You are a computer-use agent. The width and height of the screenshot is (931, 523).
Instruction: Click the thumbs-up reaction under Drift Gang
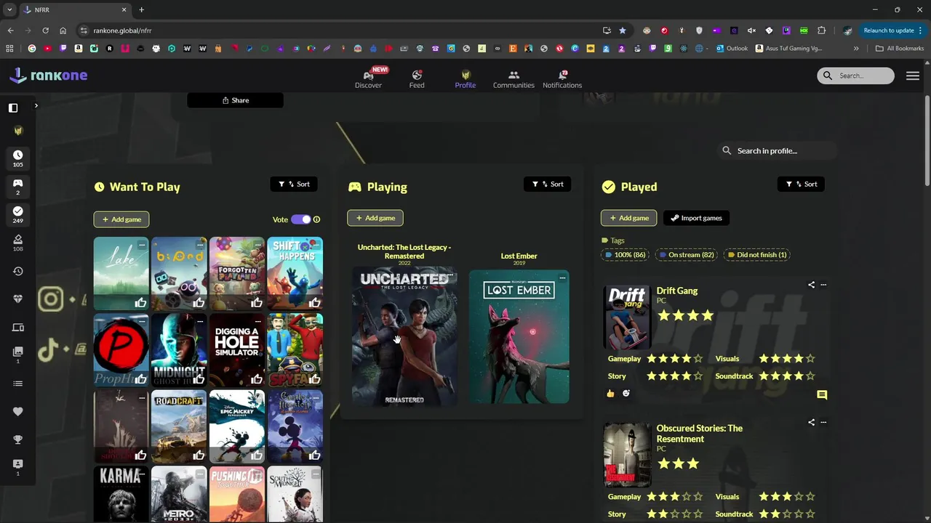click(x=610, y=394)
